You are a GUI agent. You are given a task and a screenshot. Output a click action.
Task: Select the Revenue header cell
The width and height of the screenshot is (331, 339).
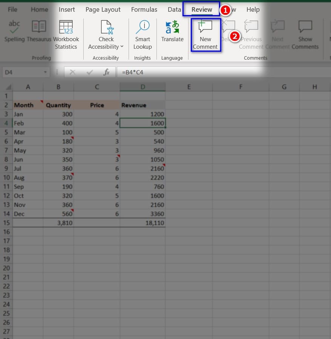pyautogui.click(x=143, y=105)
